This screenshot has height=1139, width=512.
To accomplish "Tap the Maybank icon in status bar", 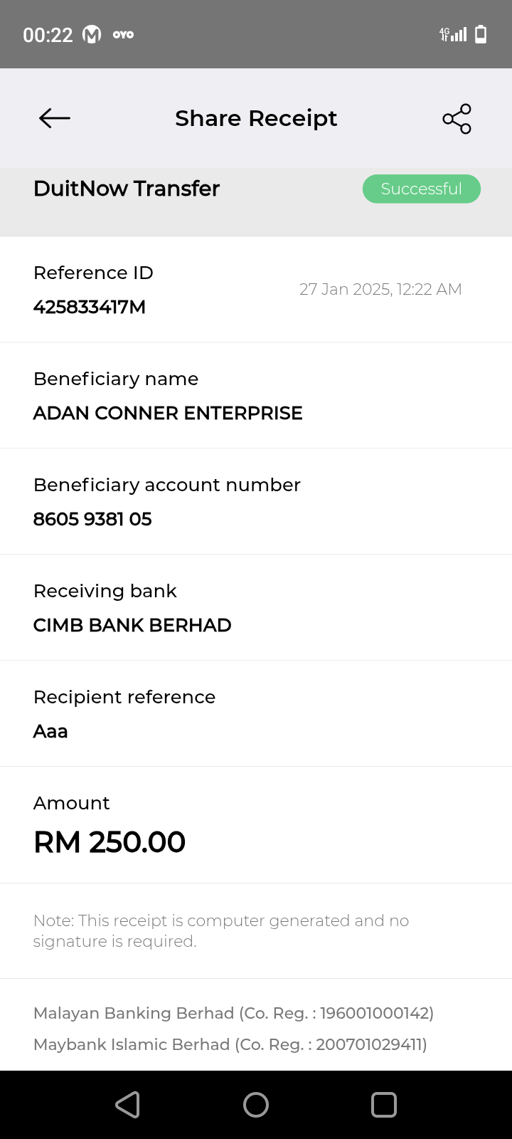I will (x=92, y=34).
